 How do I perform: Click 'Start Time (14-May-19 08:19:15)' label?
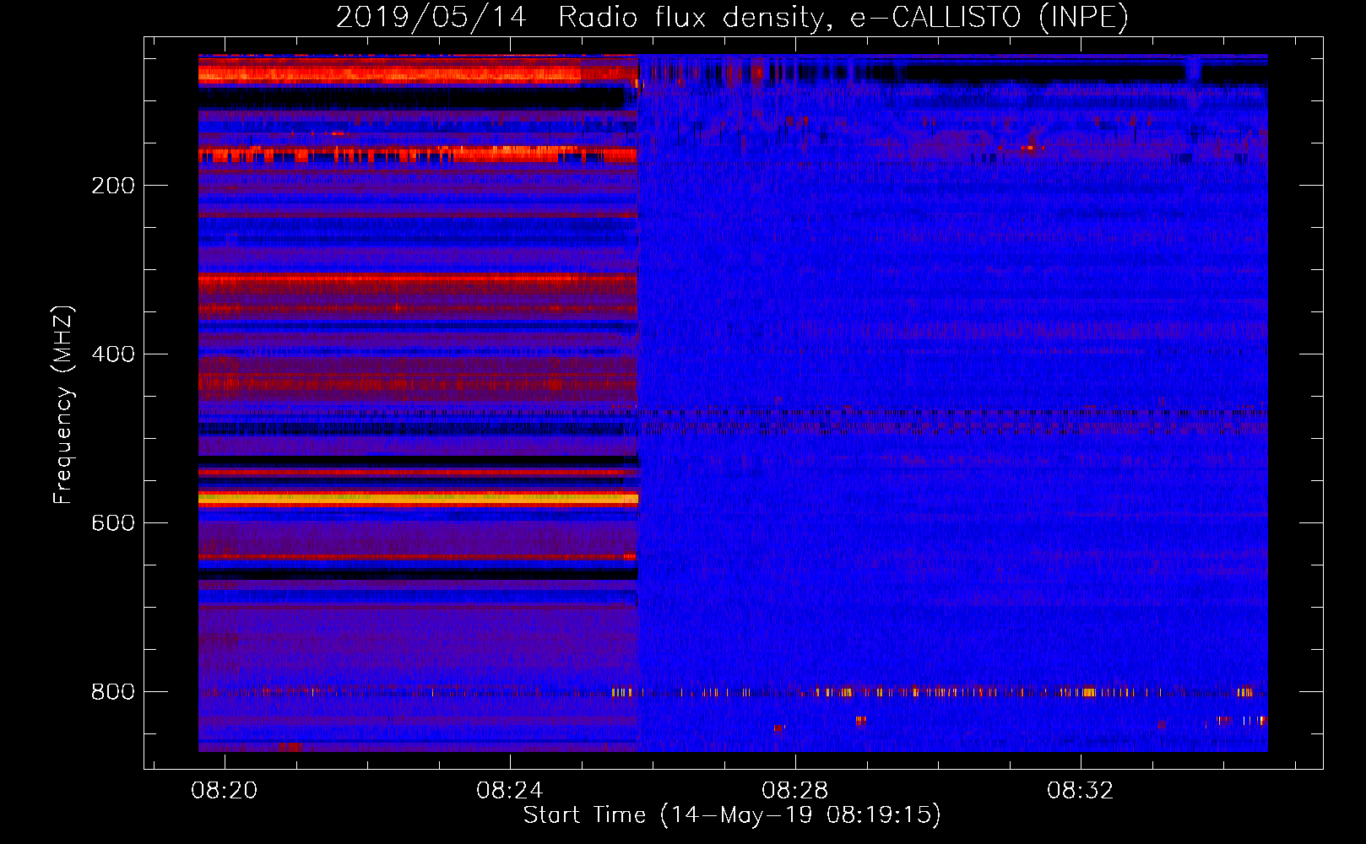point(732,815)
